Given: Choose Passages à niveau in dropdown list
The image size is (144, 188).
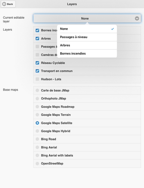Looking at the screenshot, I should coord(87,37).
